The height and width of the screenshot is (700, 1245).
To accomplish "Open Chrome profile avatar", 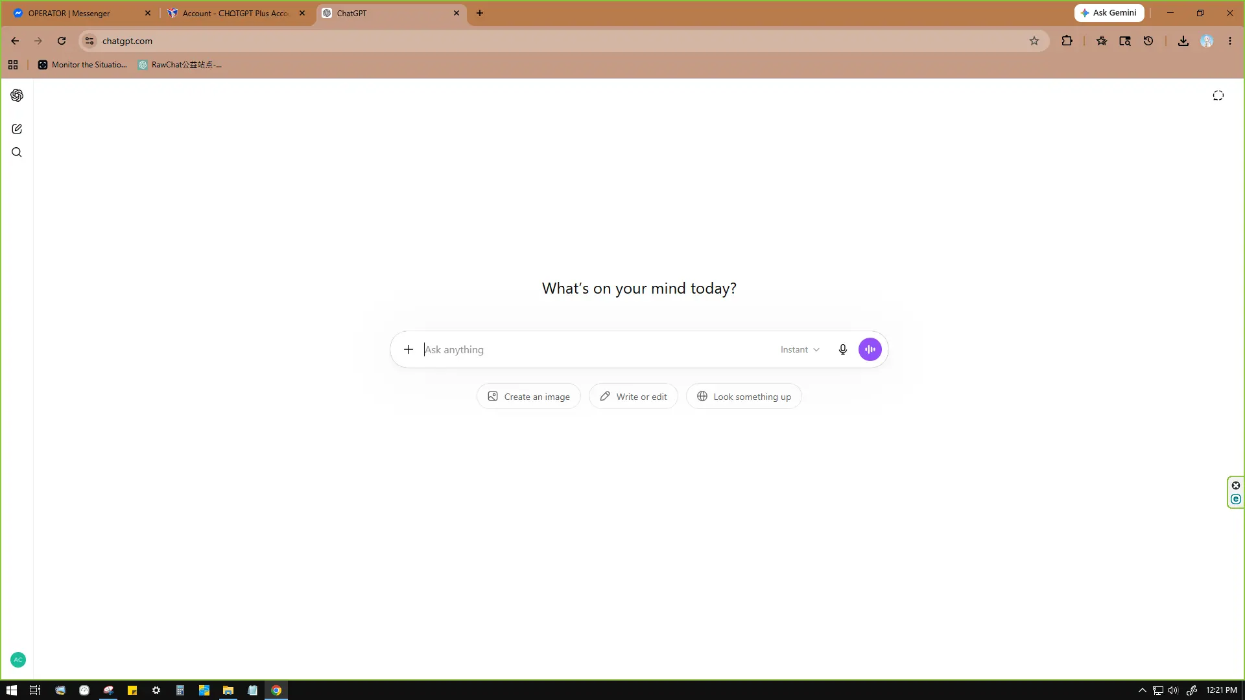I will pos(1207,41).
